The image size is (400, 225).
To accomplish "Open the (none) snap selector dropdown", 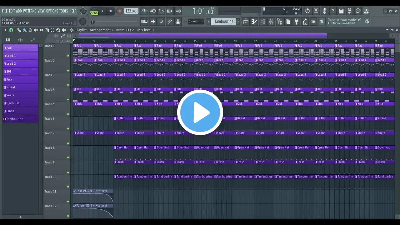I will (196, 22).
